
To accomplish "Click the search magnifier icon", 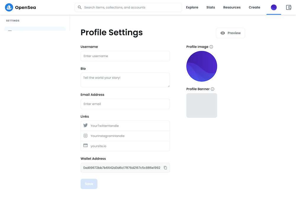I will (80, 7).
